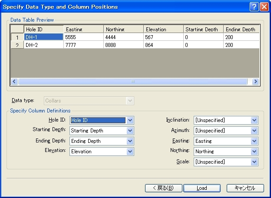Image resolution: width=271 pixels, height=198 pixels.
Task: Expand the Starting Depth dropdown list
Action: [x=130, y=131]
